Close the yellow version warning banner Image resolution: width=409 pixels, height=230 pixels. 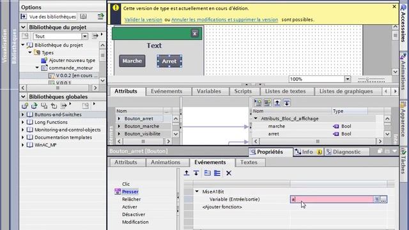394,6
